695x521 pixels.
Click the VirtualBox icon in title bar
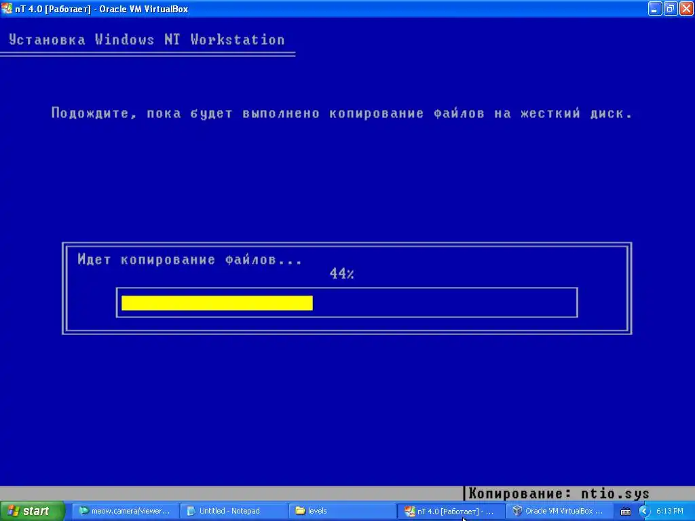pos(7,8)
